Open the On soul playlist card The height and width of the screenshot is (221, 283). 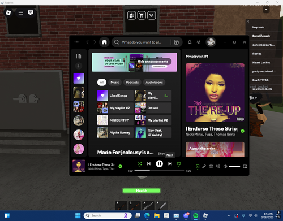(153, 108)
